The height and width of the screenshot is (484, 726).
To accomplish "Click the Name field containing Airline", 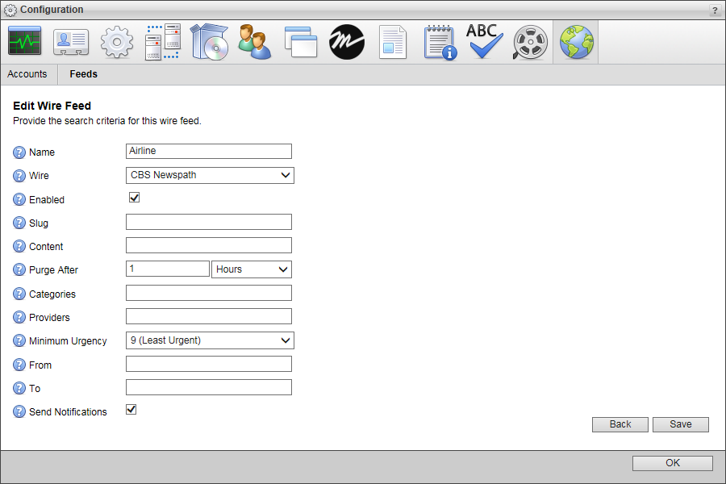I will coord(209,151).
